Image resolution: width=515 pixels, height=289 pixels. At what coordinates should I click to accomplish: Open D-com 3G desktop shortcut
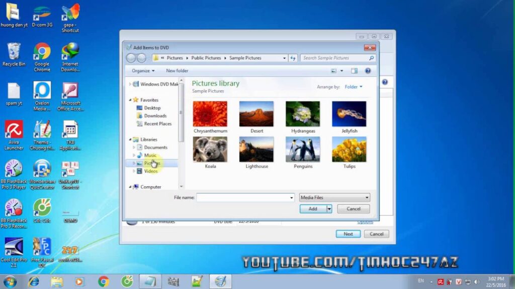pos(42,16)
